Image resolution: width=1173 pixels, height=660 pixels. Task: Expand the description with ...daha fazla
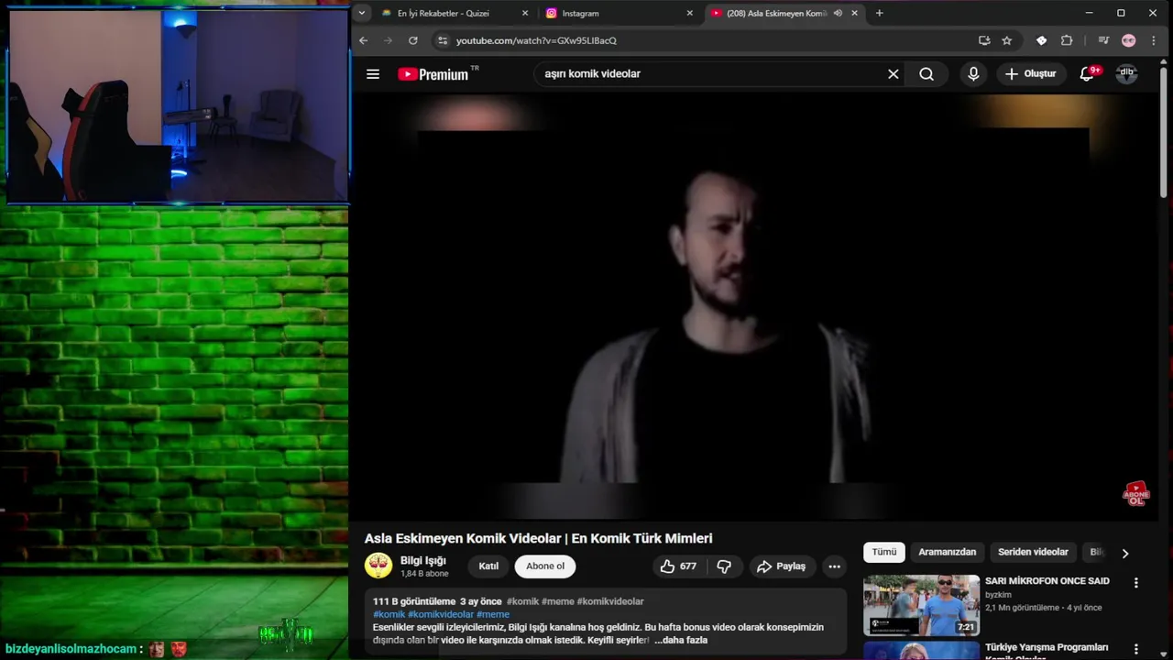coord(680,640)
